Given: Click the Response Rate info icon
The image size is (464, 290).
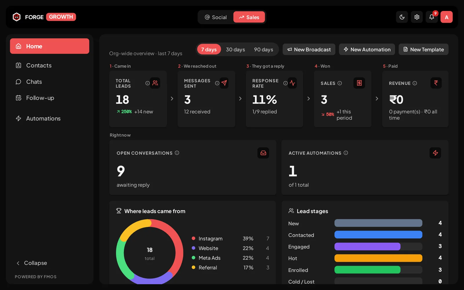Looking at the screenshot, I should coord(285,83).
